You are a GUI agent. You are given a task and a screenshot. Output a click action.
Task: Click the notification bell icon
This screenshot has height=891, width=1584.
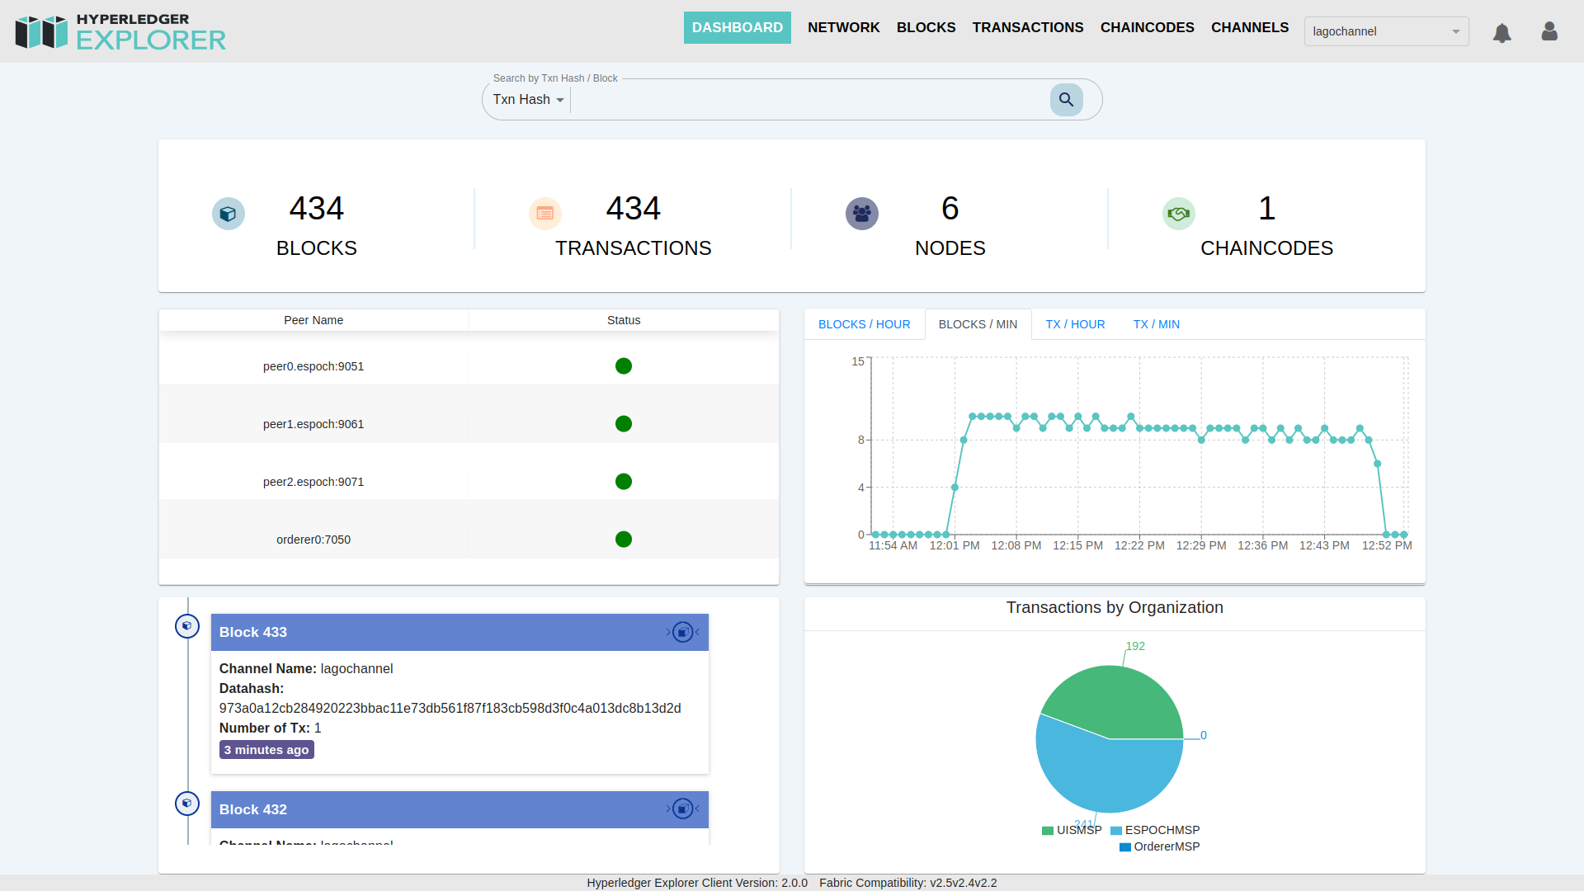pyautogui.click(x=1501, y=32)
